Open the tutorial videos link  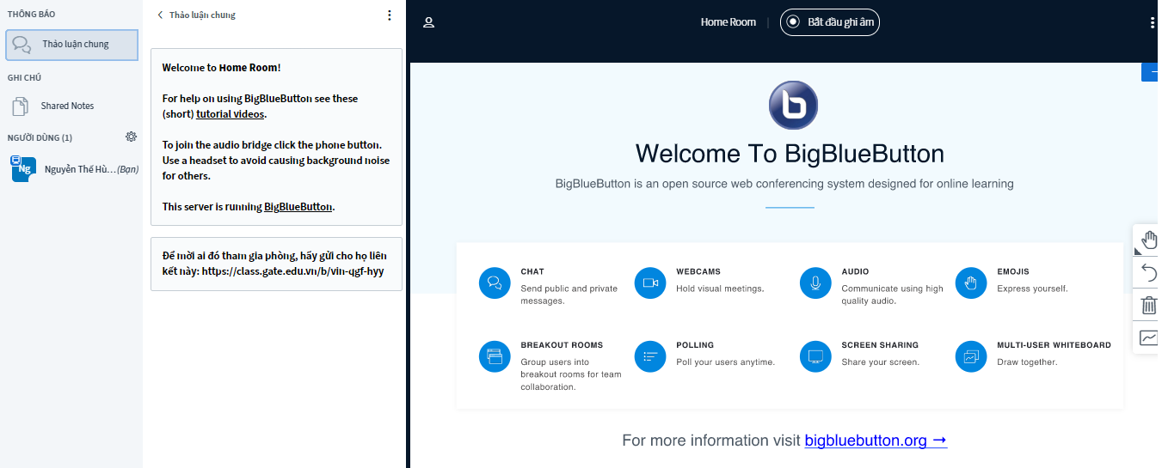[x=231, y=114]
